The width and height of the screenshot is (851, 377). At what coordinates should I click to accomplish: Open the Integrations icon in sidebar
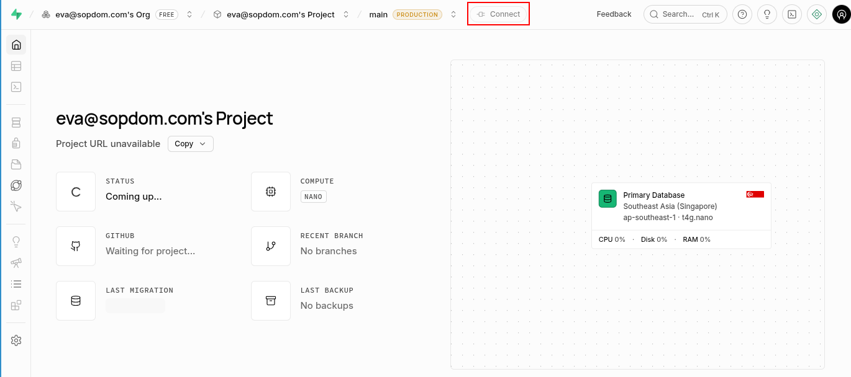pos(16,305)
